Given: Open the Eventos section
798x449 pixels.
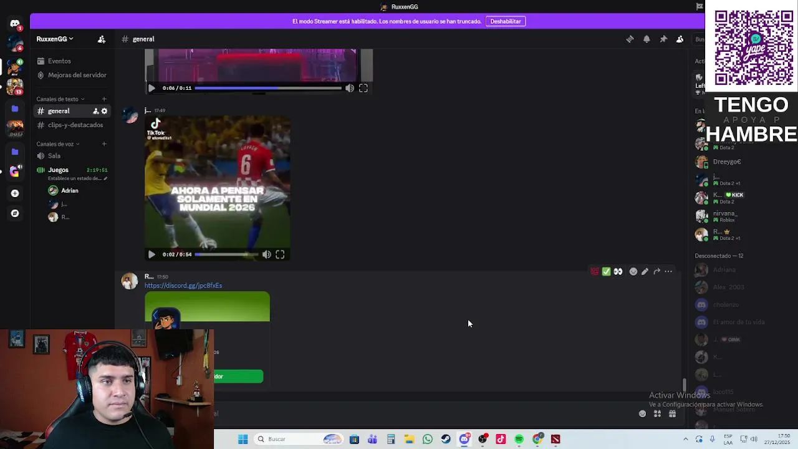Looking at the screenshot, I should click(x=59, y=61).
